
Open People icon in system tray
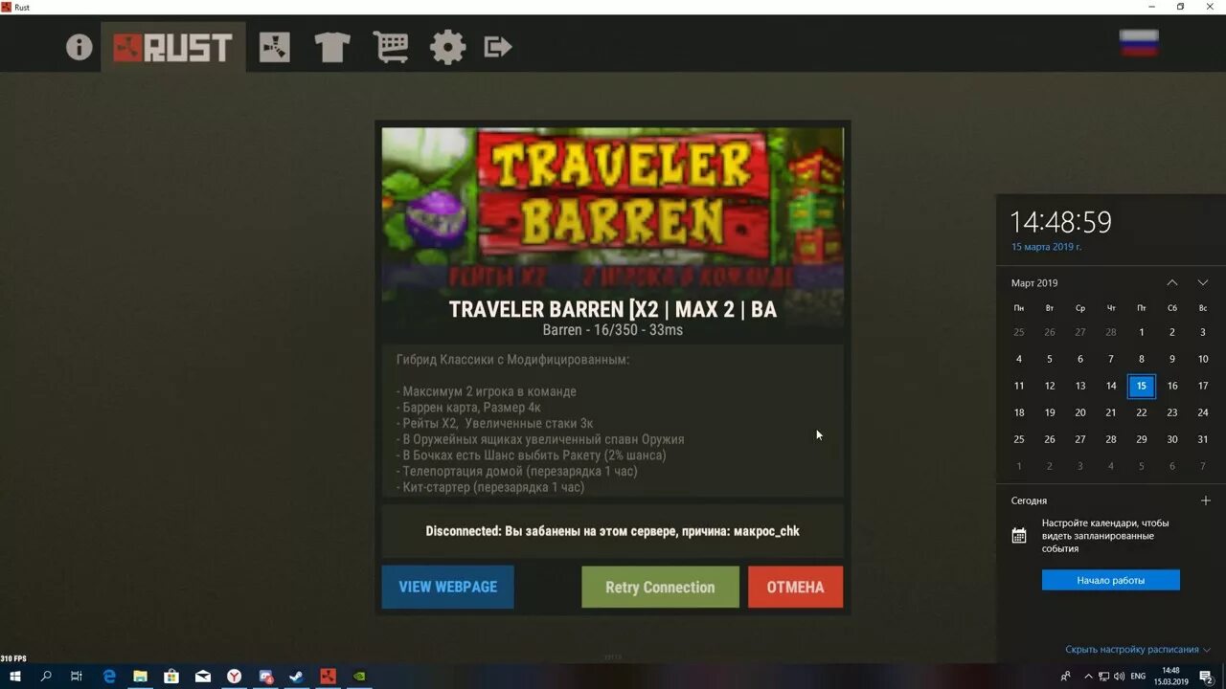point(1065,677)
